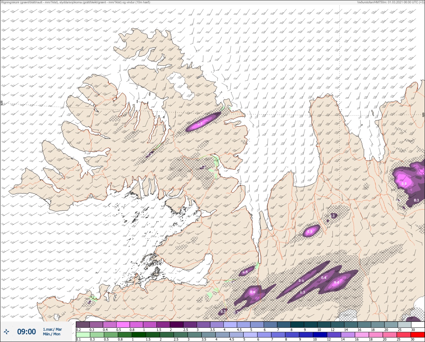Viewport: 425px width, 342px height.
Task: Select rain legend blue swatch starting at 8
Action: coord(292,334)
